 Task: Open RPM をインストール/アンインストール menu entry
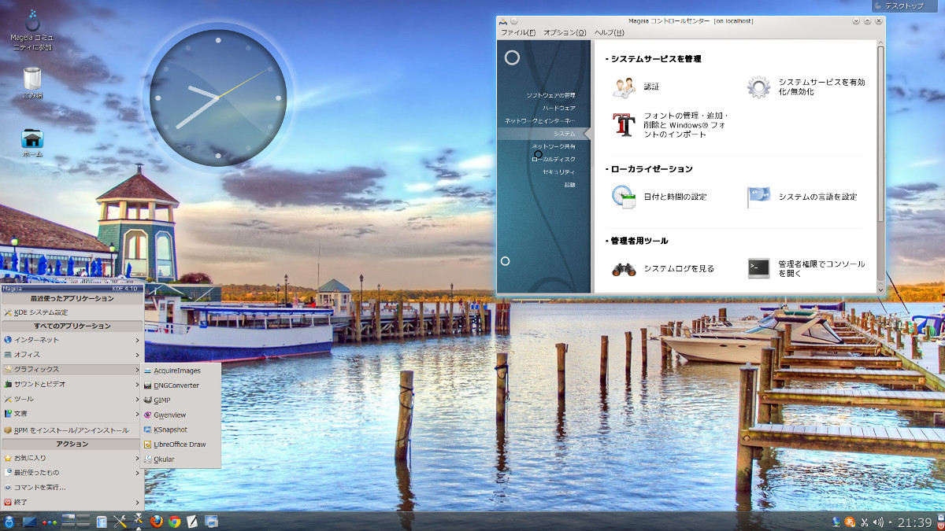[72, 430]
